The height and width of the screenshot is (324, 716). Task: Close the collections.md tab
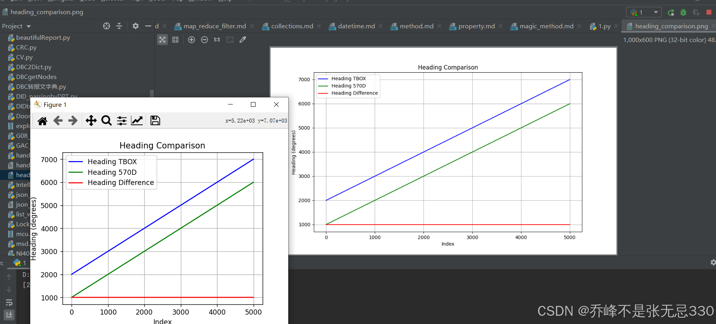tap(319, 26)
